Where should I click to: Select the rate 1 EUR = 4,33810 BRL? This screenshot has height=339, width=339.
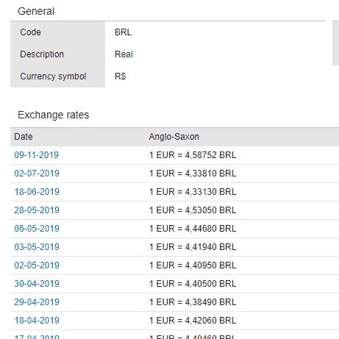(x=193, y=174)
